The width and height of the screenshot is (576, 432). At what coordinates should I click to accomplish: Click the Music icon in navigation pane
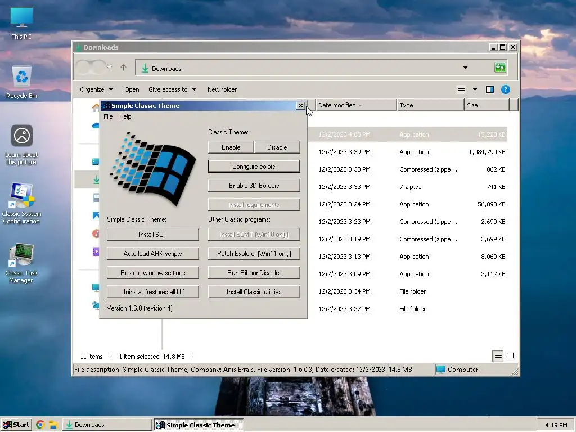click(x=96, y=233)
